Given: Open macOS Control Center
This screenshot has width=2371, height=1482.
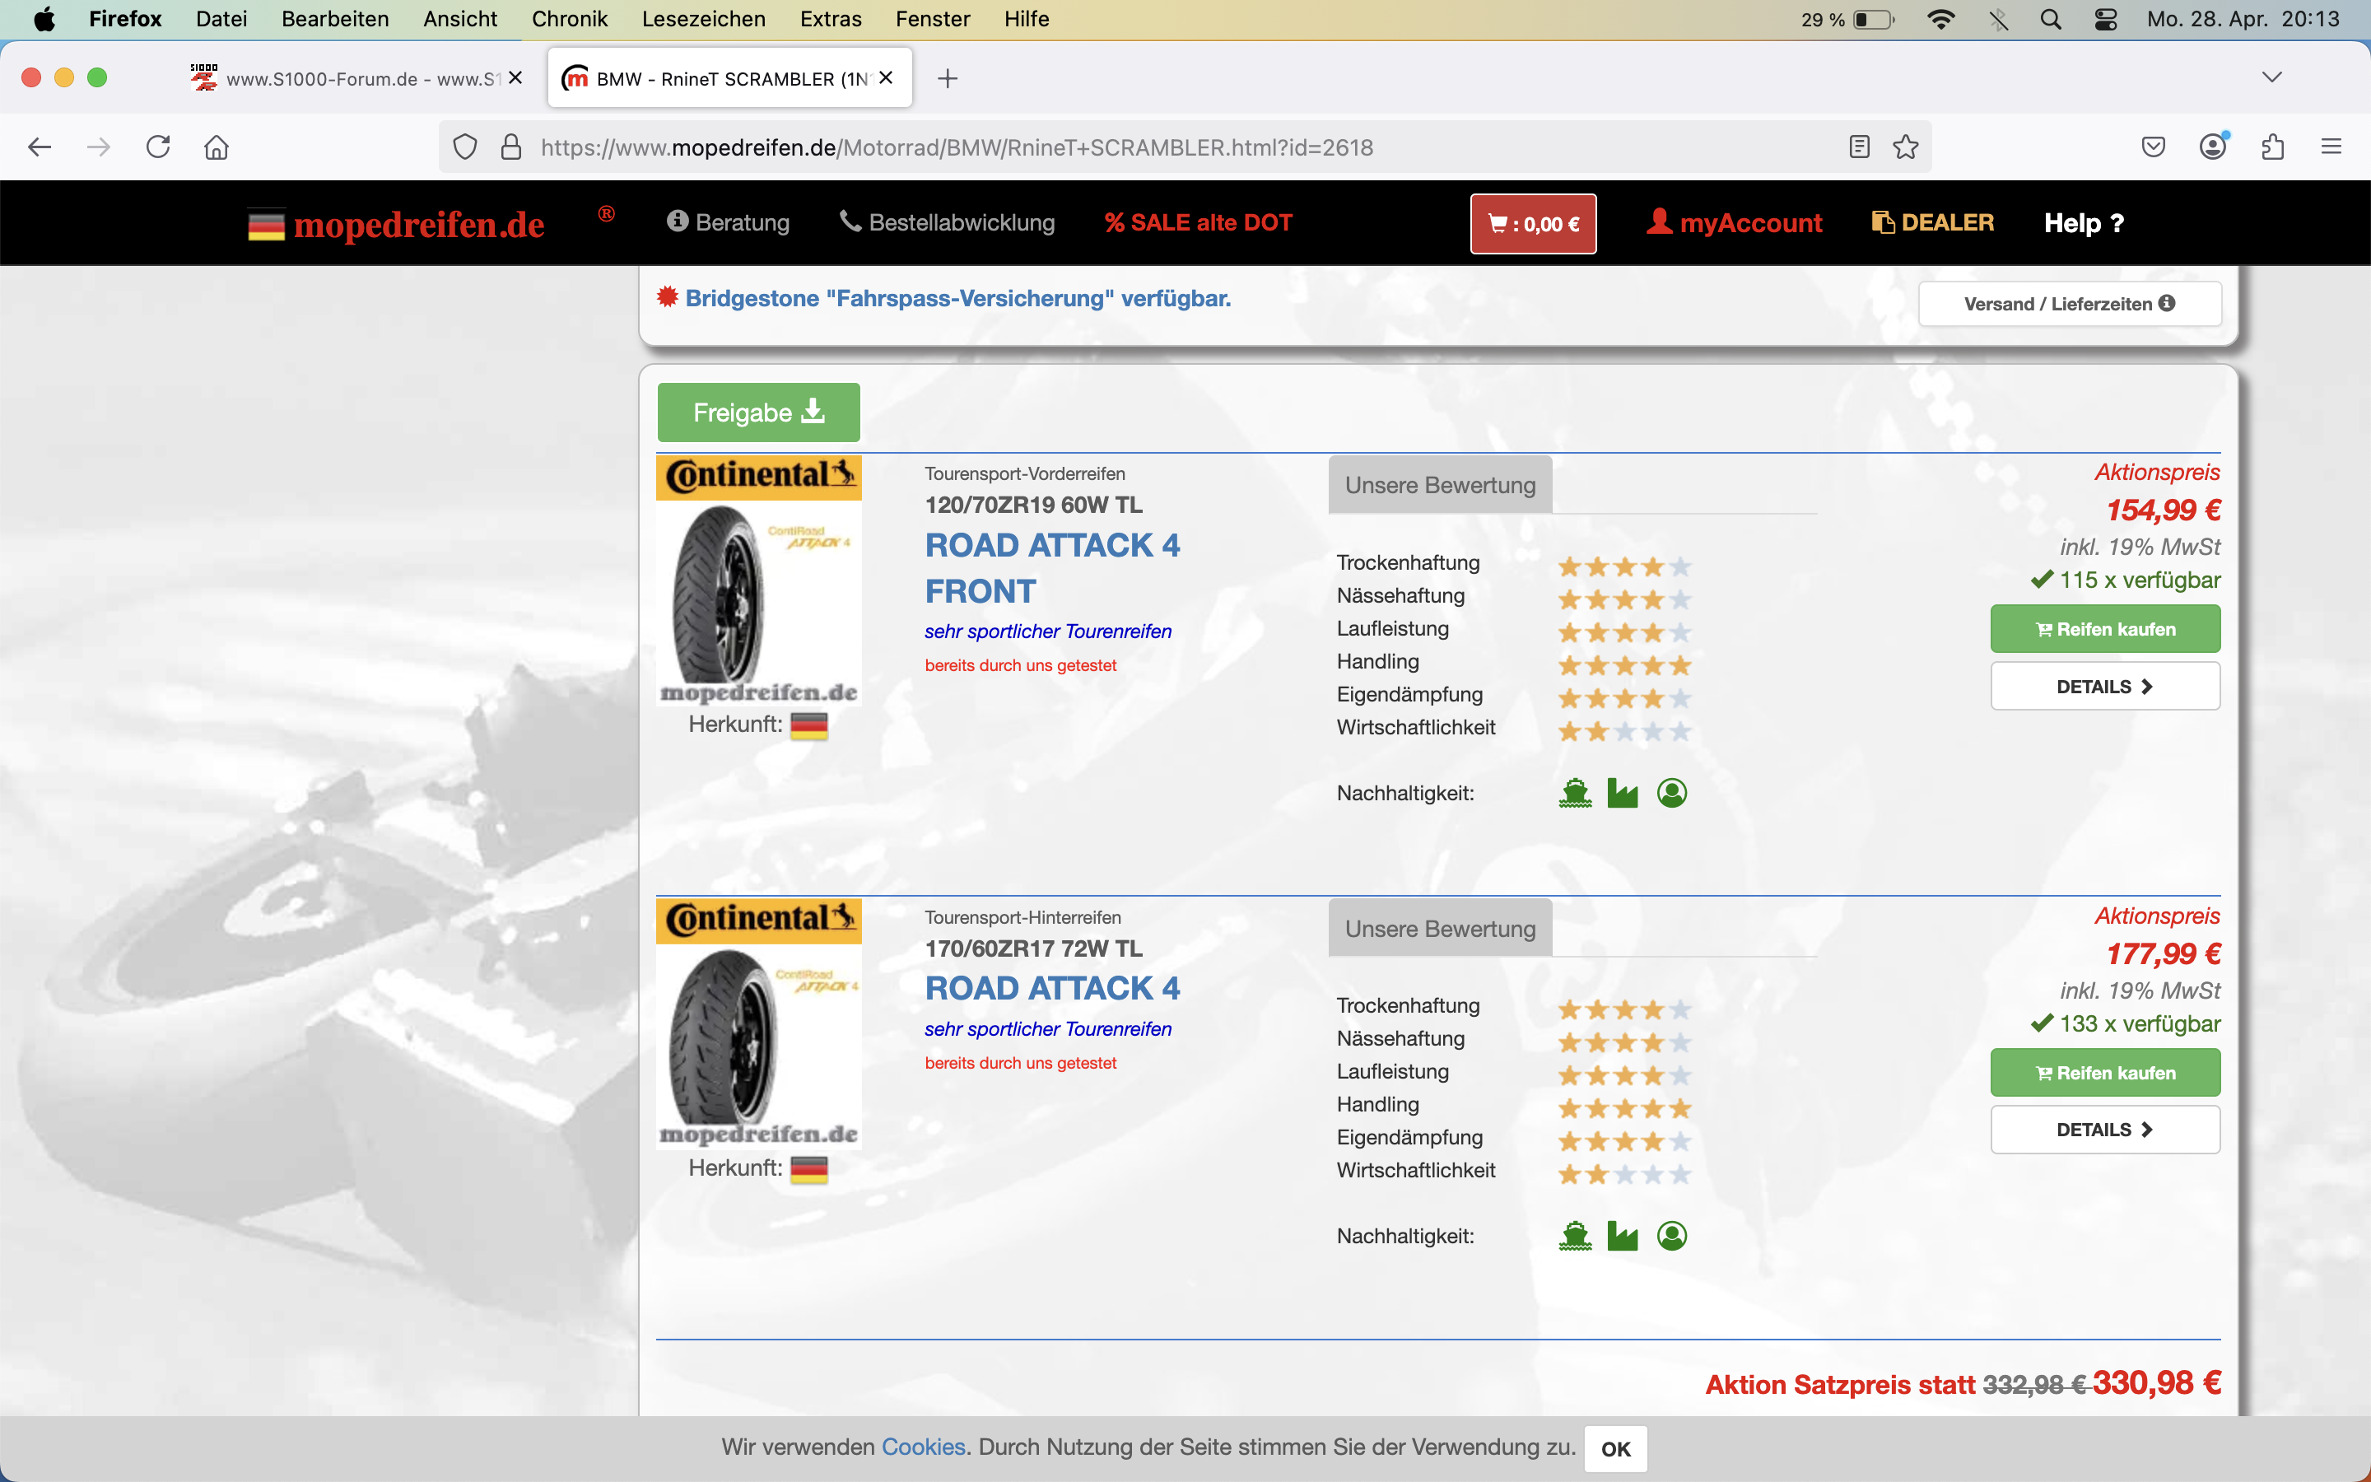Looking at the screenshot, I should click(x=2105, y=19).
